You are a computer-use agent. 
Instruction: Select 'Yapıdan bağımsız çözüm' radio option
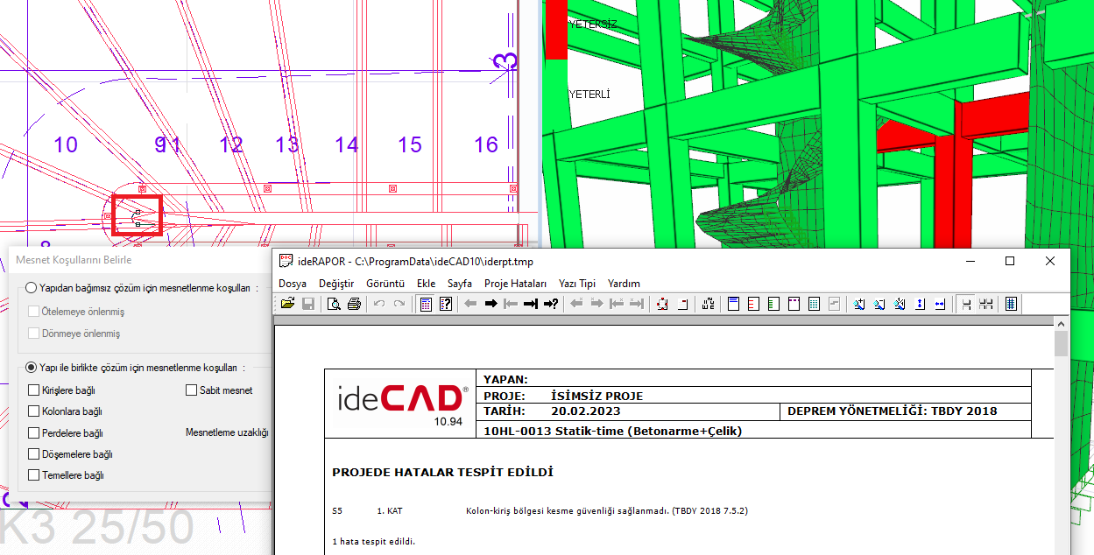[x=32, y=288]
